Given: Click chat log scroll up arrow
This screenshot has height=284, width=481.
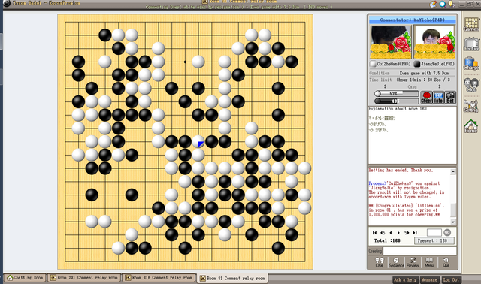Looking at the screenshot, I should coord(452,172).
